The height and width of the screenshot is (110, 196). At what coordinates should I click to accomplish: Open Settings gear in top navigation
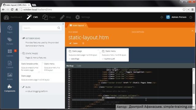click(x=82, y=17)
